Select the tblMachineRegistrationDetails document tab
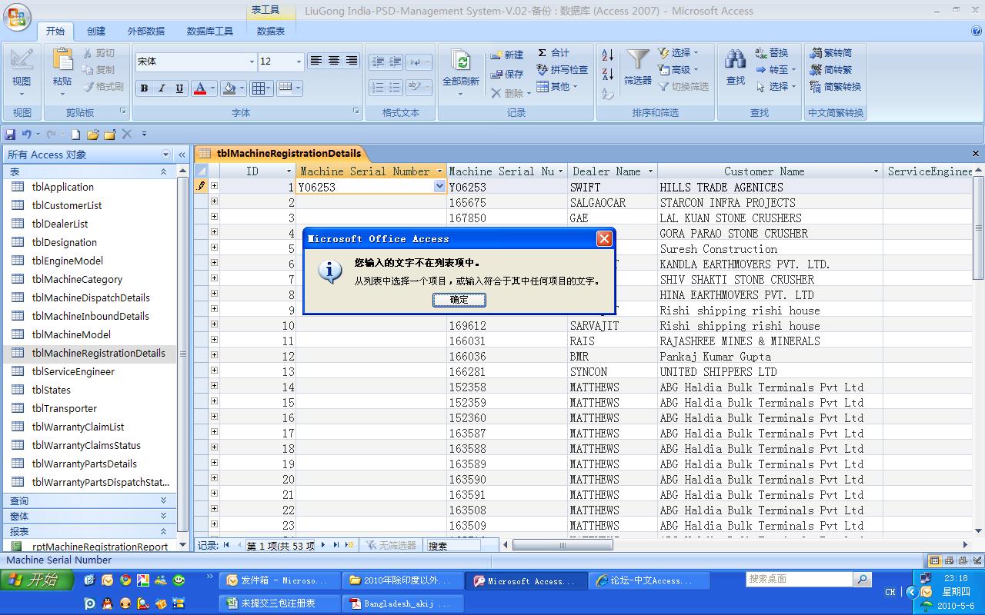Viewport: 985px width, 615px height. coord(280,153)
